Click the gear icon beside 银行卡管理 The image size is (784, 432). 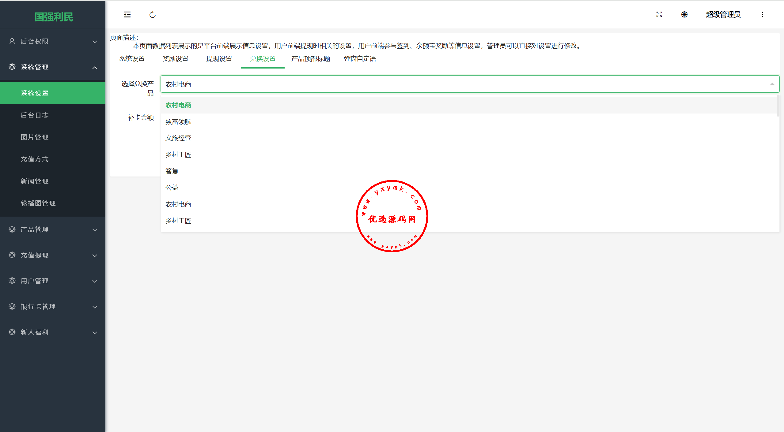point(12,306)
